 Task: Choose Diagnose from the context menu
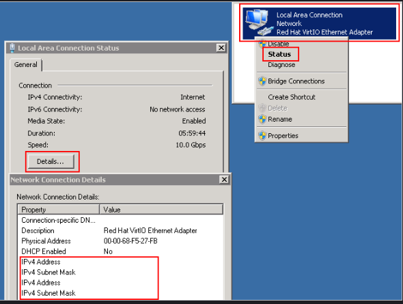tap(281, 65)
